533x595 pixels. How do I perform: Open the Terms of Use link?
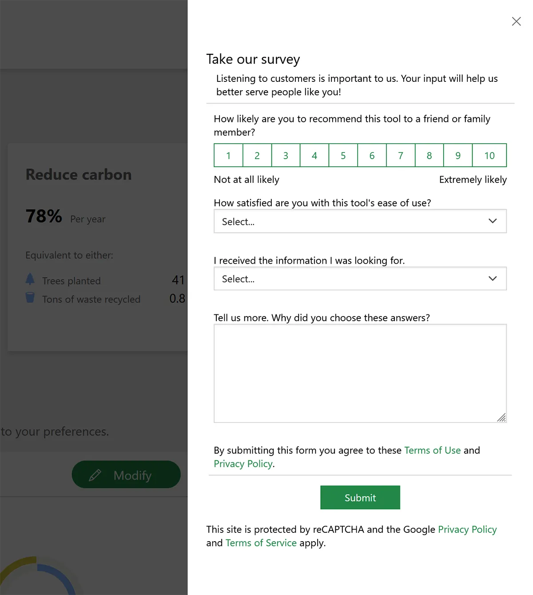point(432,450)
